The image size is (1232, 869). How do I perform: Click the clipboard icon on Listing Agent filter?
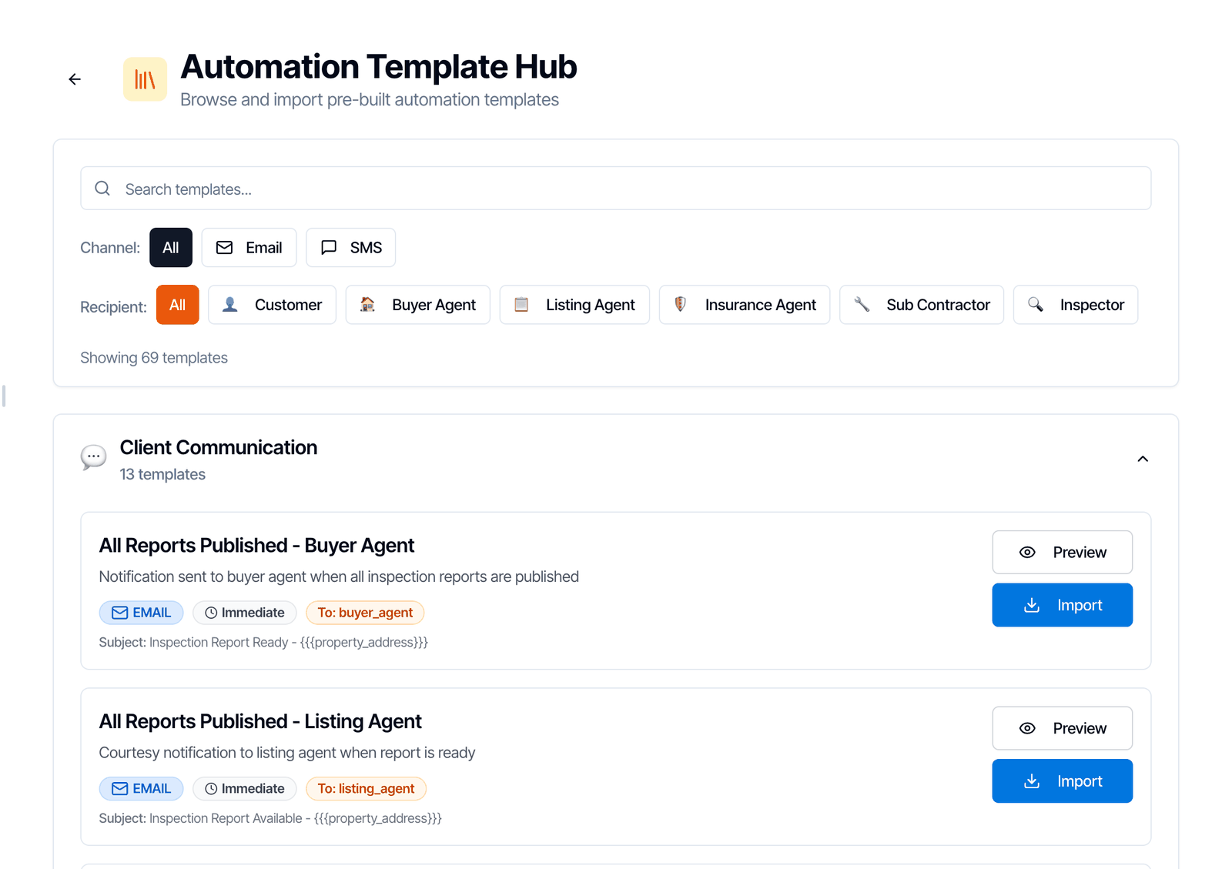click(x=521, y=305)
